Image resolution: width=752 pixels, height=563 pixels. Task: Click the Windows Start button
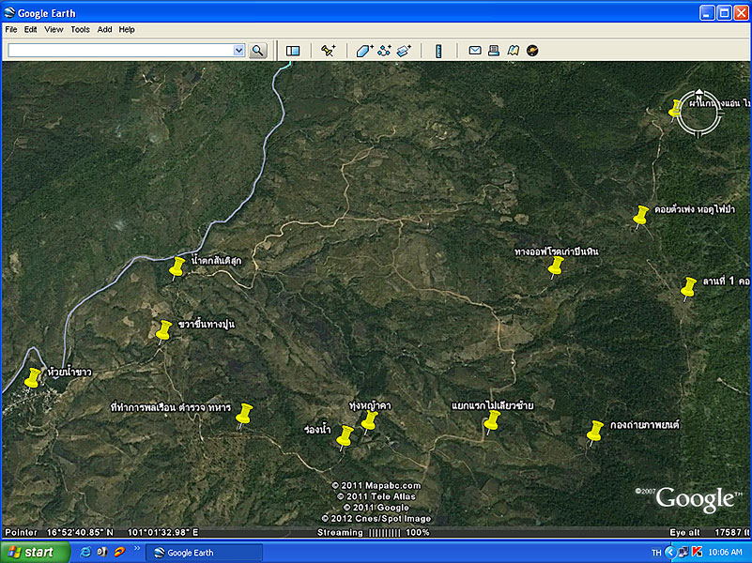point(36,553)
